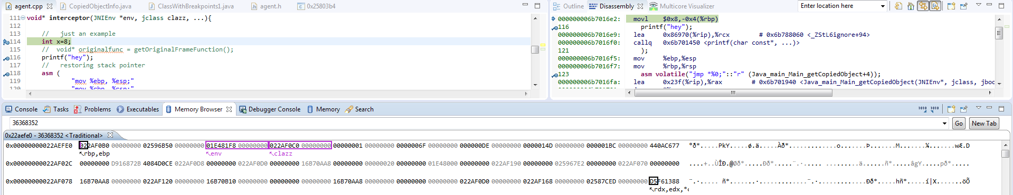This screenshot has width=1013, height=195.
Task: Click the memory export 1010 icon
Action: (x=934, y=109)
